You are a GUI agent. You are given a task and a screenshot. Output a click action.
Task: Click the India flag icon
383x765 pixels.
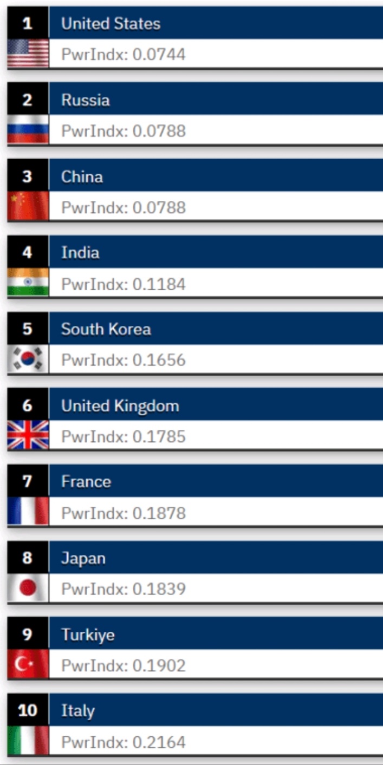click(28, 283)
